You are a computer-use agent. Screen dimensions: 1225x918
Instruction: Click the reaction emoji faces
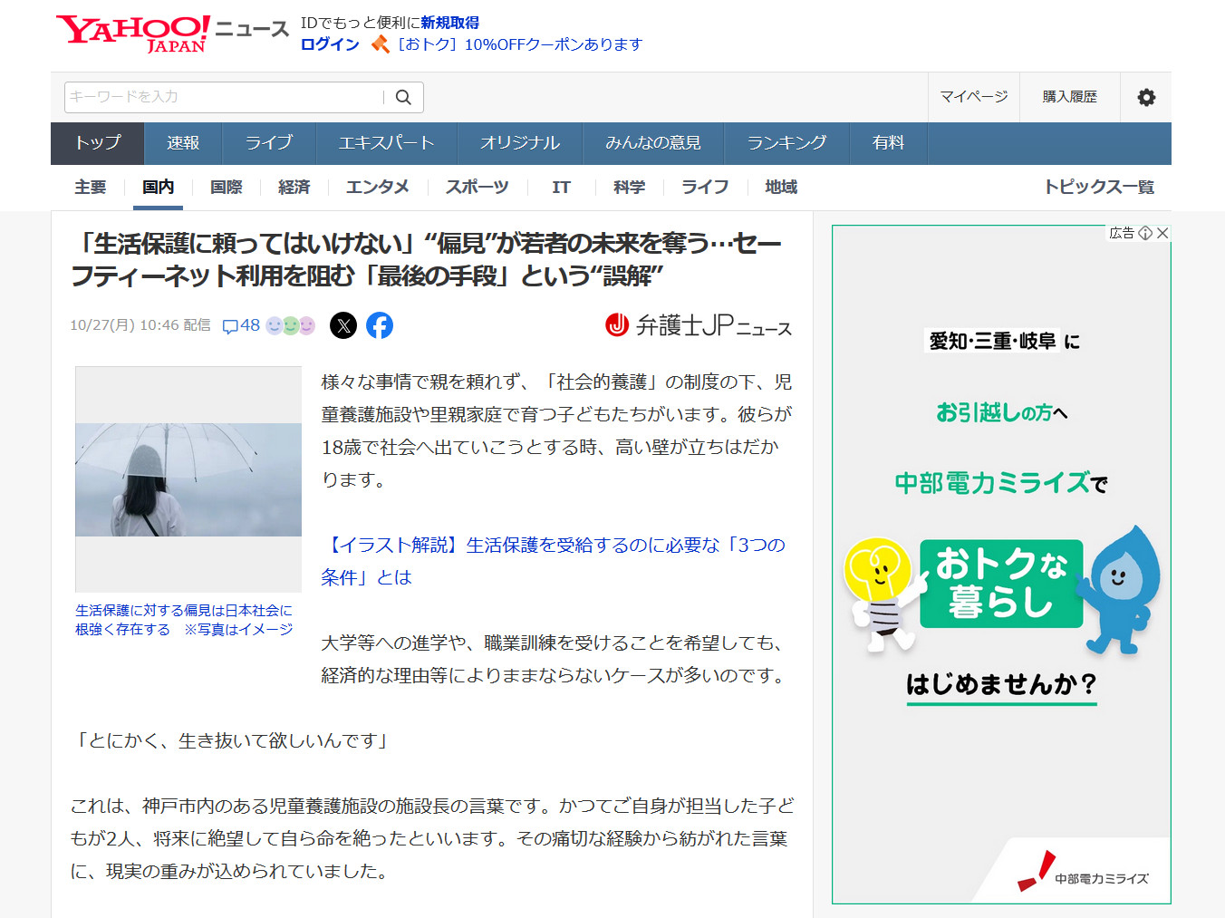290,325
